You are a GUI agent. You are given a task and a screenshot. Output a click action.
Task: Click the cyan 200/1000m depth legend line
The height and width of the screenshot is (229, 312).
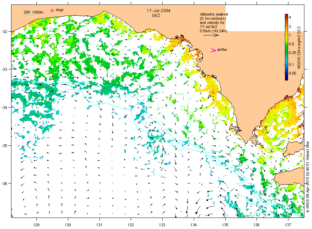point(29,15)
